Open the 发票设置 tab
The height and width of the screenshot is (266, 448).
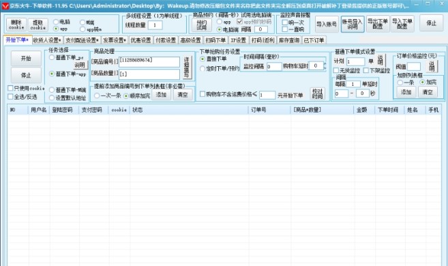pos(115,40)
